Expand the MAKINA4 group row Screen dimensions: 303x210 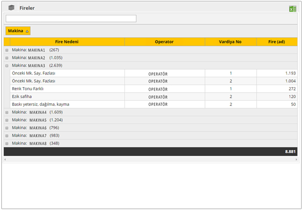coord(7,112)
